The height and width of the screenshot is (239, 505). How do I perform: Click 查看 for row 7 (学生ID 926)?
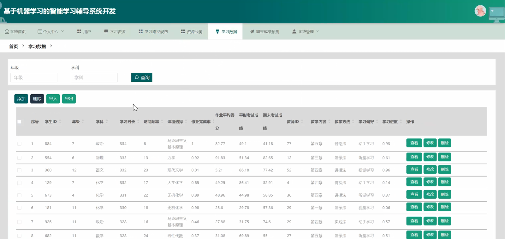tap(414, 221)
